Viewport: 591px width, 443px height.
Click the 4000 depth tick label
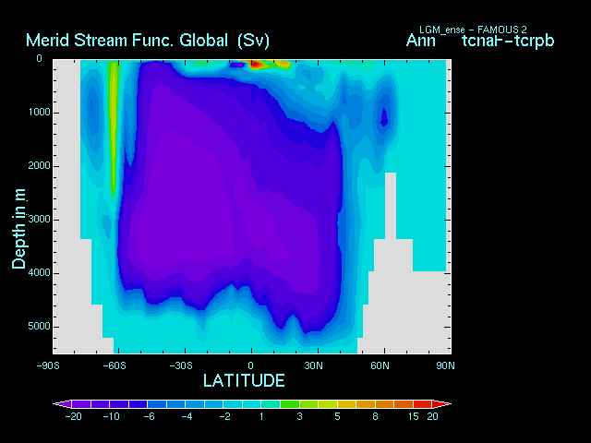[39, 273]
